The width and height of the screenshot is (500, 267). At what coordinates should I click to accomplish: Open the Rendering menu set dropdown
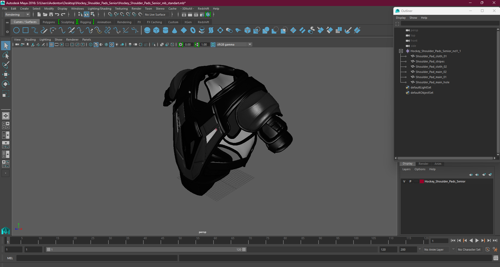(17, 15)
